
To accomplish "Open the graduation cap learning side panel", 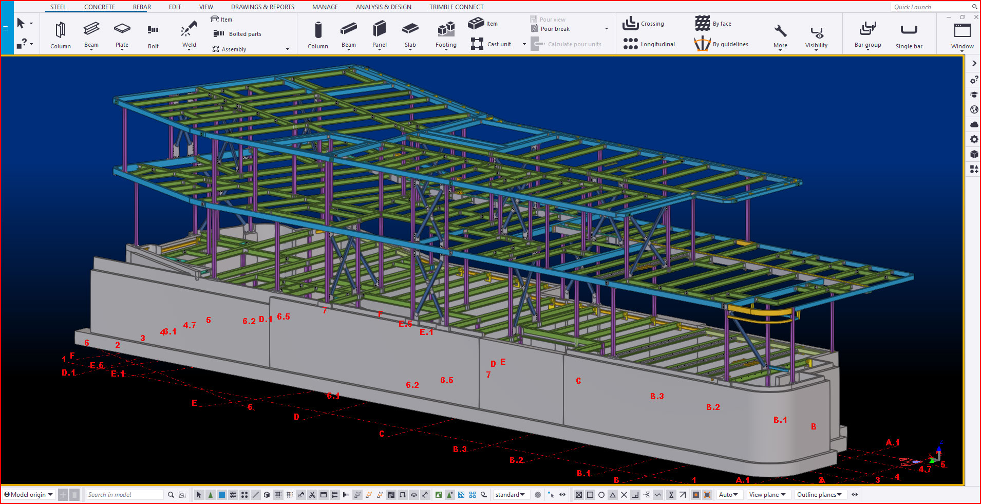I will tap(974, 95).
